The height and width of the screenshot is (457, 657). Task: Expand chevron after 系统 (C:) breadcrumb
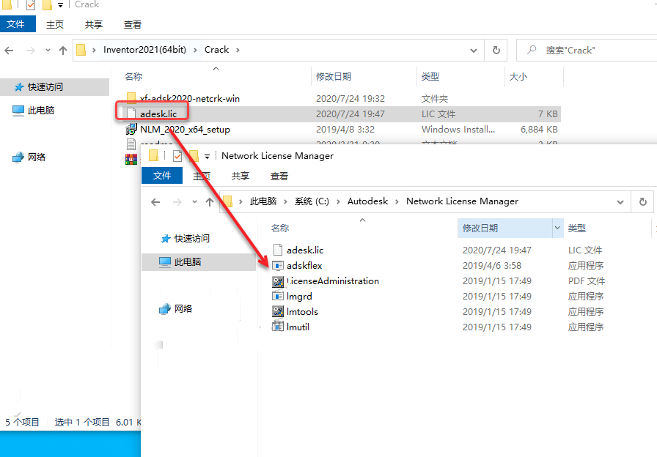pos(338,201)
